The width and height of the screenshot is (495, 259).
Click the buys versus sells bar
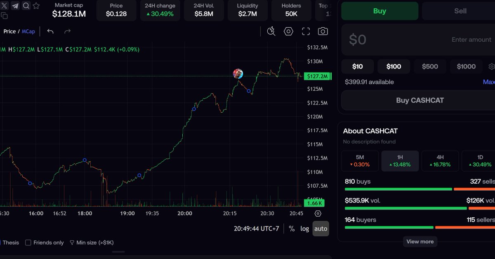(x=420, y=189)
